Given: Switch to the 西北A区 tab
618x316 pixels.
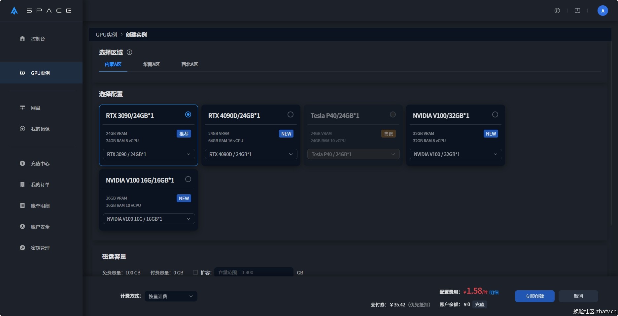Looking at the screenshot, I should [190, 64].
